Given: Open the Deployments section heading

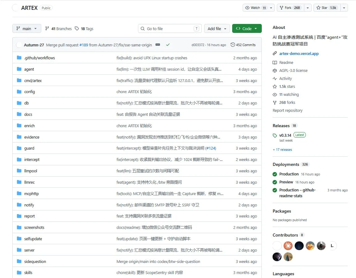Looking at the screenshot, I should 286,164.
